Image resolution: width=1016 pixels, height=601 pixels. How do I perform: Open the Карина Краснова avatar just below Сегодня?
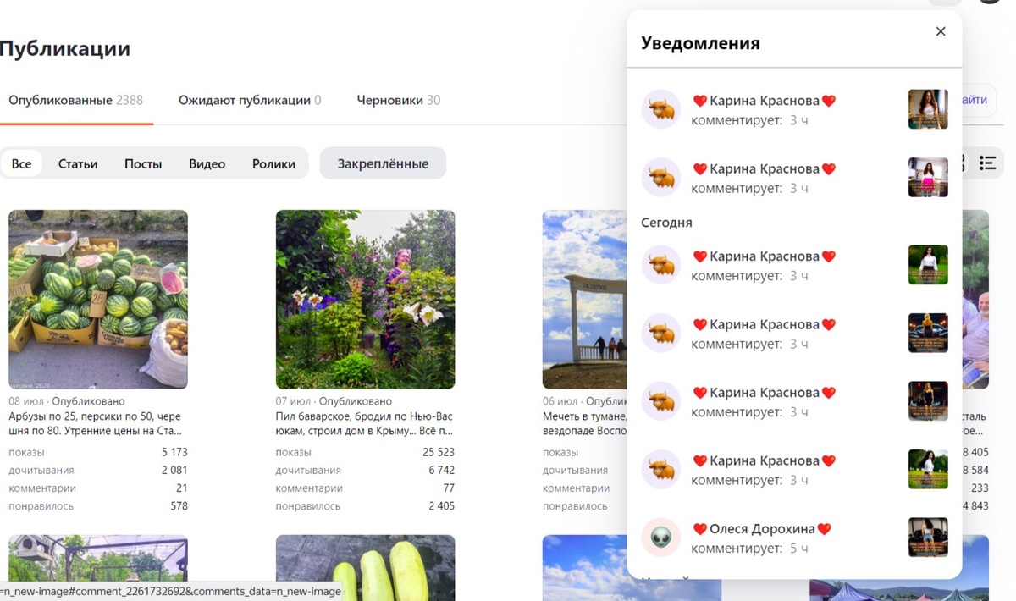pos(661,265)
